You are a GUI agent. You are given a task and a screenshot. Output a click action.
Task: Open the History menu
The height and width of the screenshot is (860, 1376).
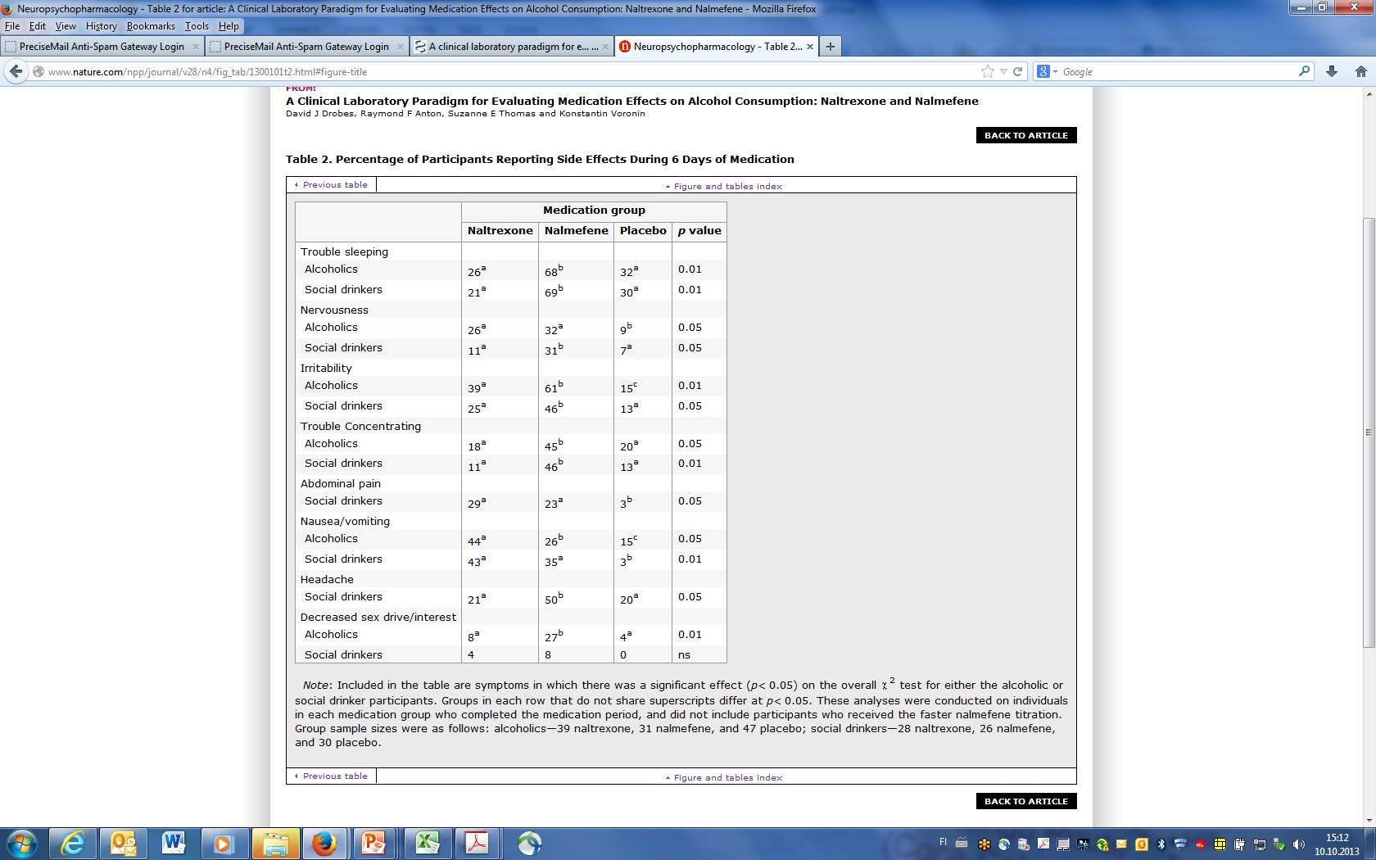(101, 26)
